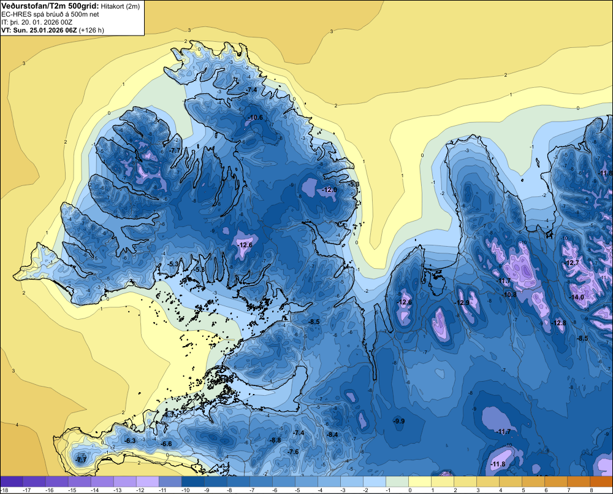The height and width of the screenshot is (494, 613).
Task: Click the legend color between -18 and -17
Action: pos(12,482)
